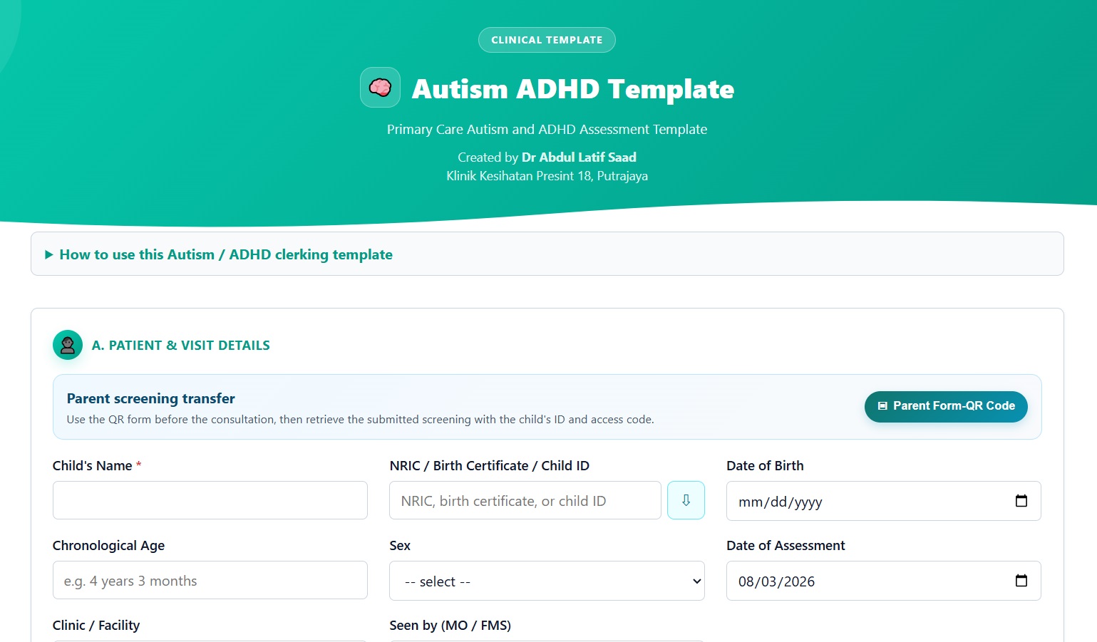Click the patient avatar icon in section A

click(68, 346)
